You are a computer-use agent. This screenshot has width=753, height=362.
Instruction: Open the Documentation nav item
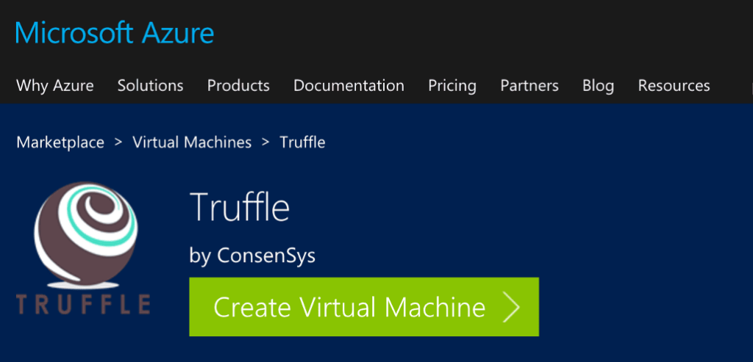tap(349, 86)
